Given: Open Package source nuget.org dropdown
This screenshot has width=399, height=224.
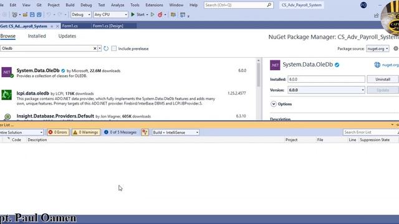Looking at the screenshot, I should [x=378, y=49].
